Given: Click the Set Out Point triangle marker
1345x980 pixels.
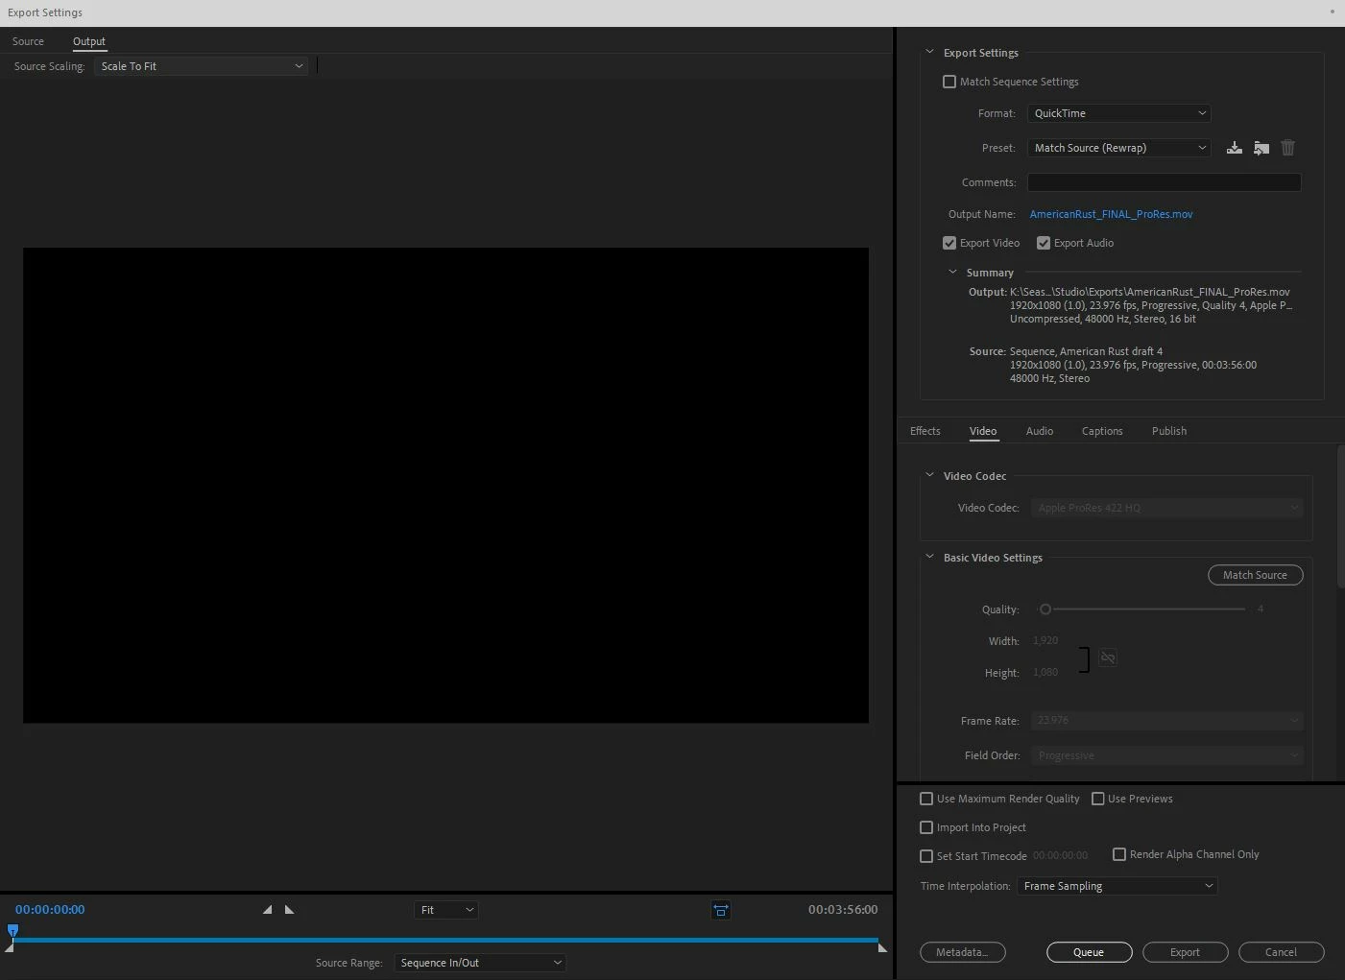Looking at the screenshot, I should pyautogui.click(x=290, y=909).
